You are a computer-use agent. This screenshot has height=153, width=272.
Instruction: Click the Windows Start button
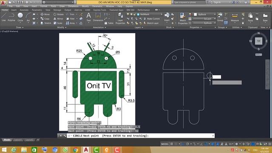click(x=4, y=150)
